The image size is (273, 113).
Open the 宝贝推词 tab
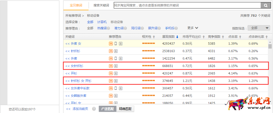pos(76,5)
